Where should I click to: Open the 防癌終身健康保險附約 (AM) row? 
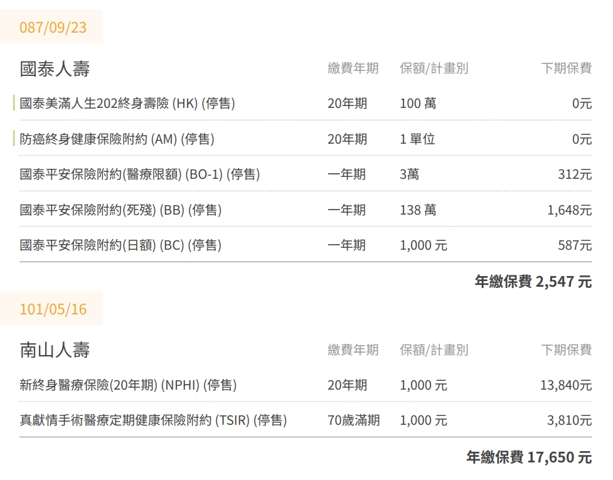(x=306, y=139)
